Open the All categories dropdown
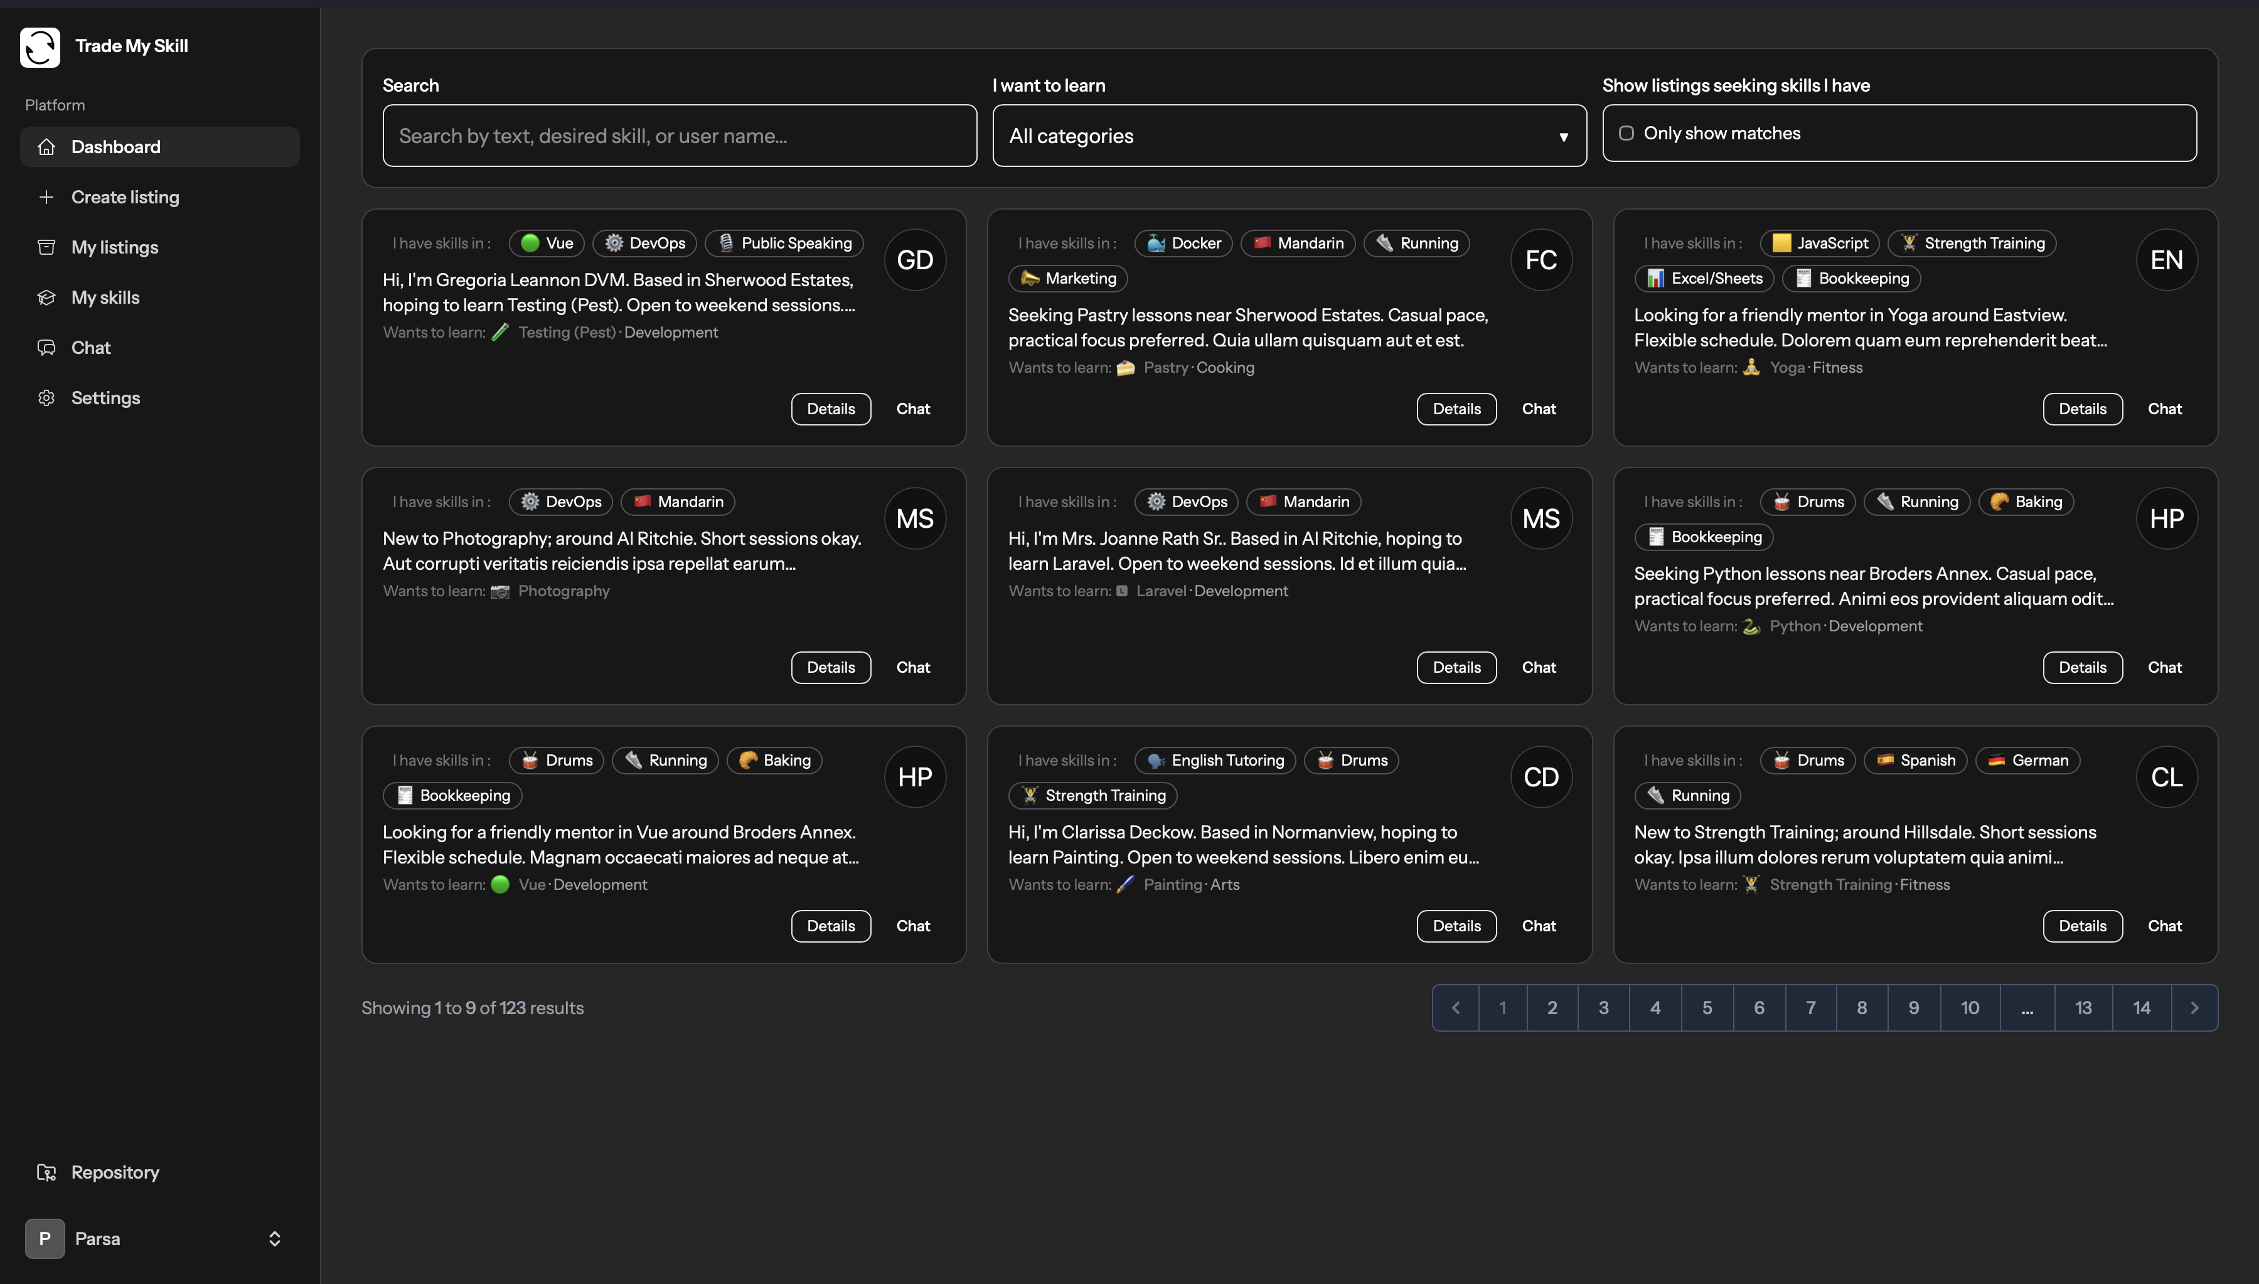The height and width of the screenshot is (1284, 2259). (x=1288, y=136)
